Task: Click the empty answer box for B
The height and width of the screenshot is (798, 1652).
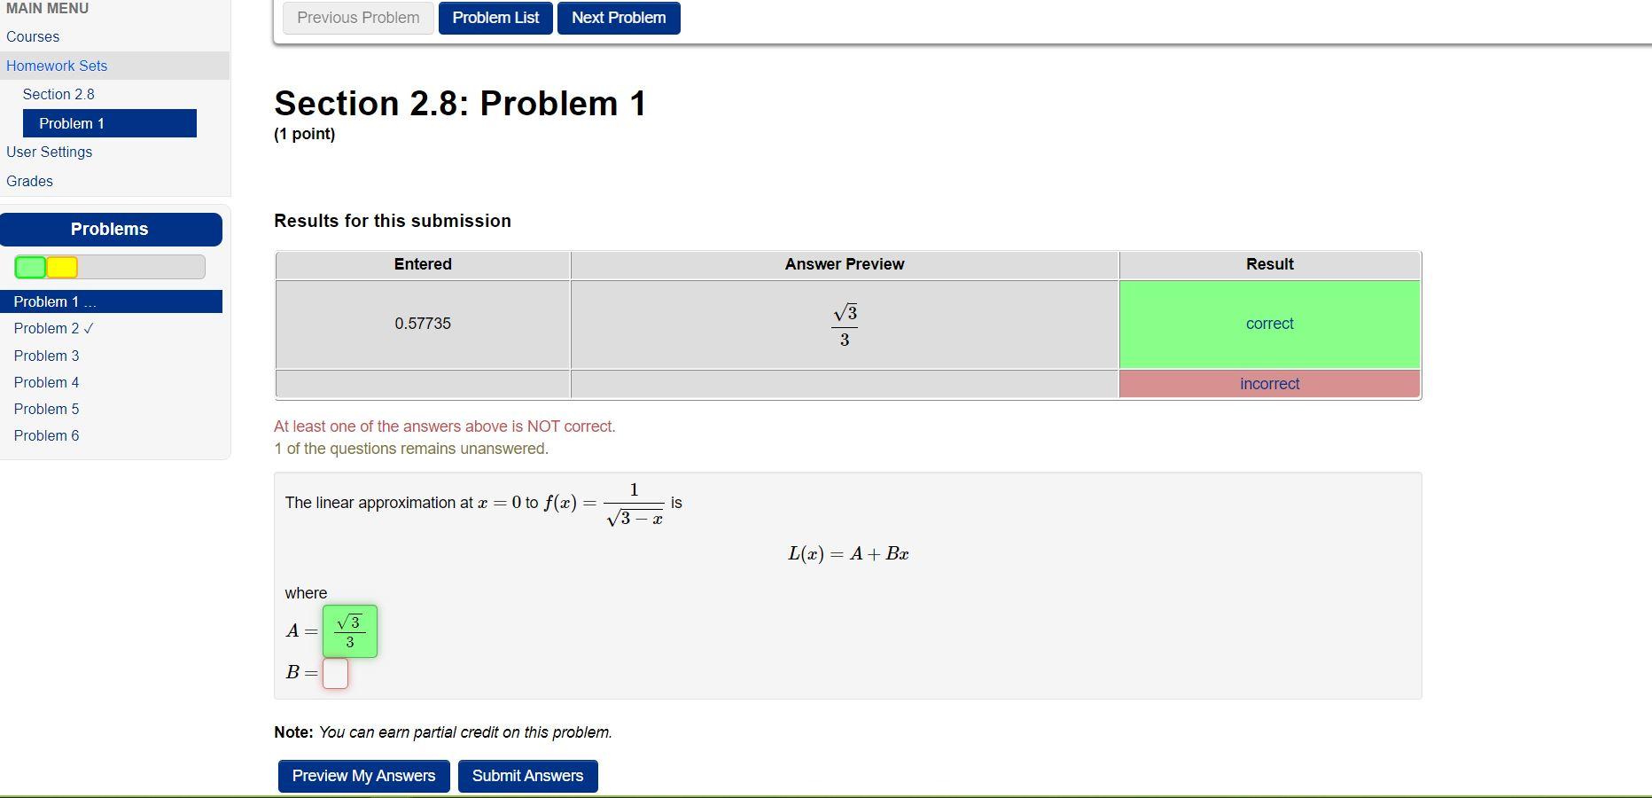Action: pyautogui.click(x=334, y=674)
